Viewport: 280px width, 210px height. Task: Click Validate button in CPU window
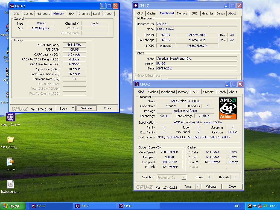[x=211, y=186]
